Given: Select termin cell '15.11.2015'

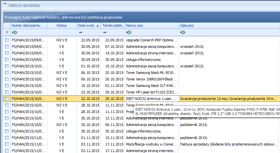Looking at the screenshot, I should tap(113, 138).
